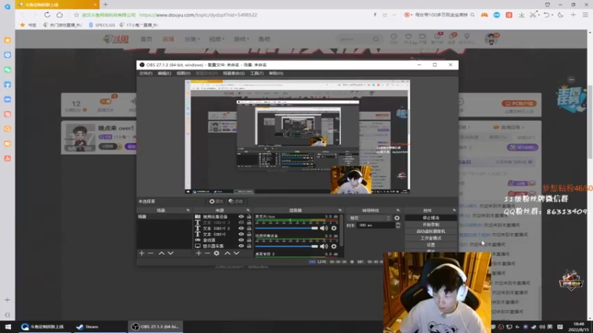Go to browser home page

pyautogui.click(x=60, y=15)
